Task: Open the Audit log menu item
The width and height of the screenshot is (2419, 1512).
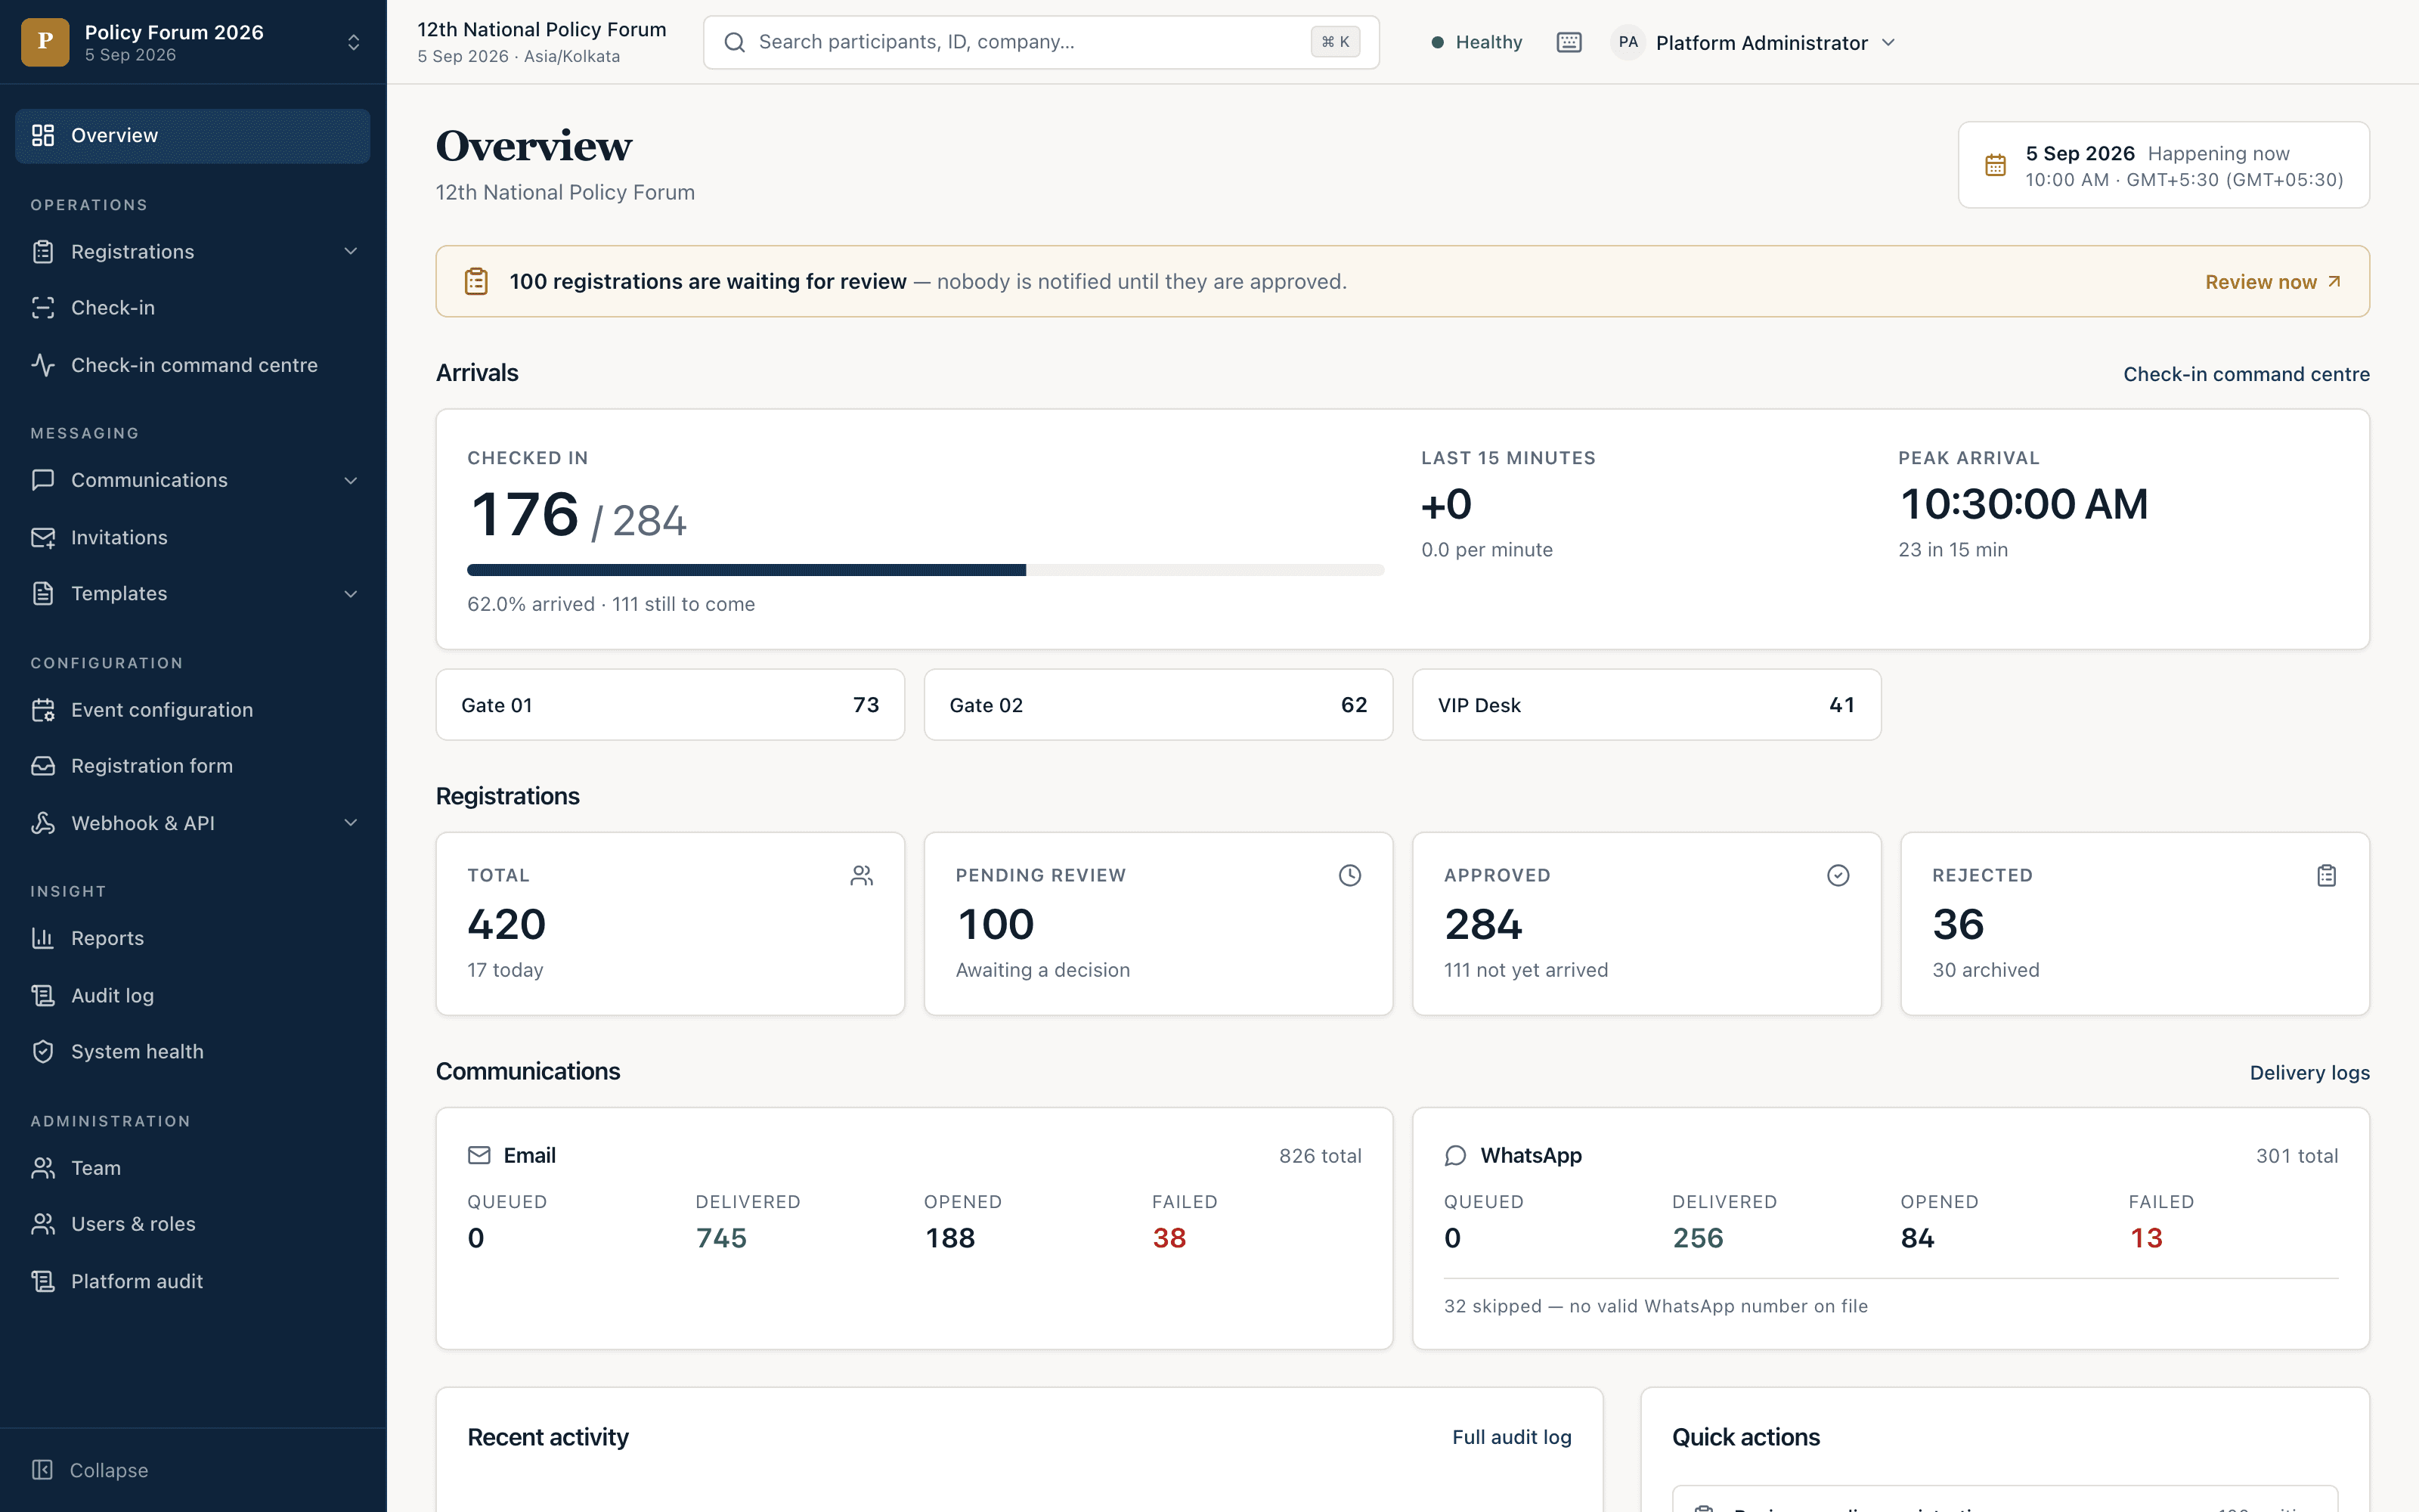Action: 193,995
